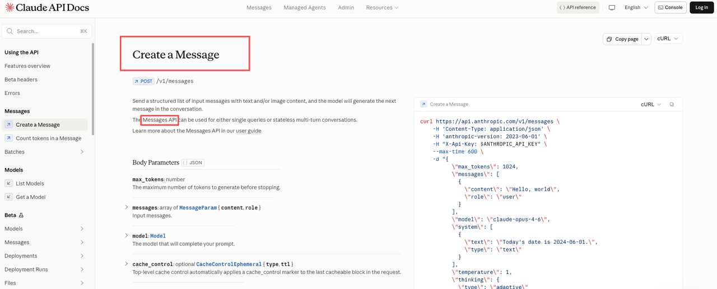Click the magnifier icon in the search box
Viewport: 717px width, 289px height.
point(10,31)
